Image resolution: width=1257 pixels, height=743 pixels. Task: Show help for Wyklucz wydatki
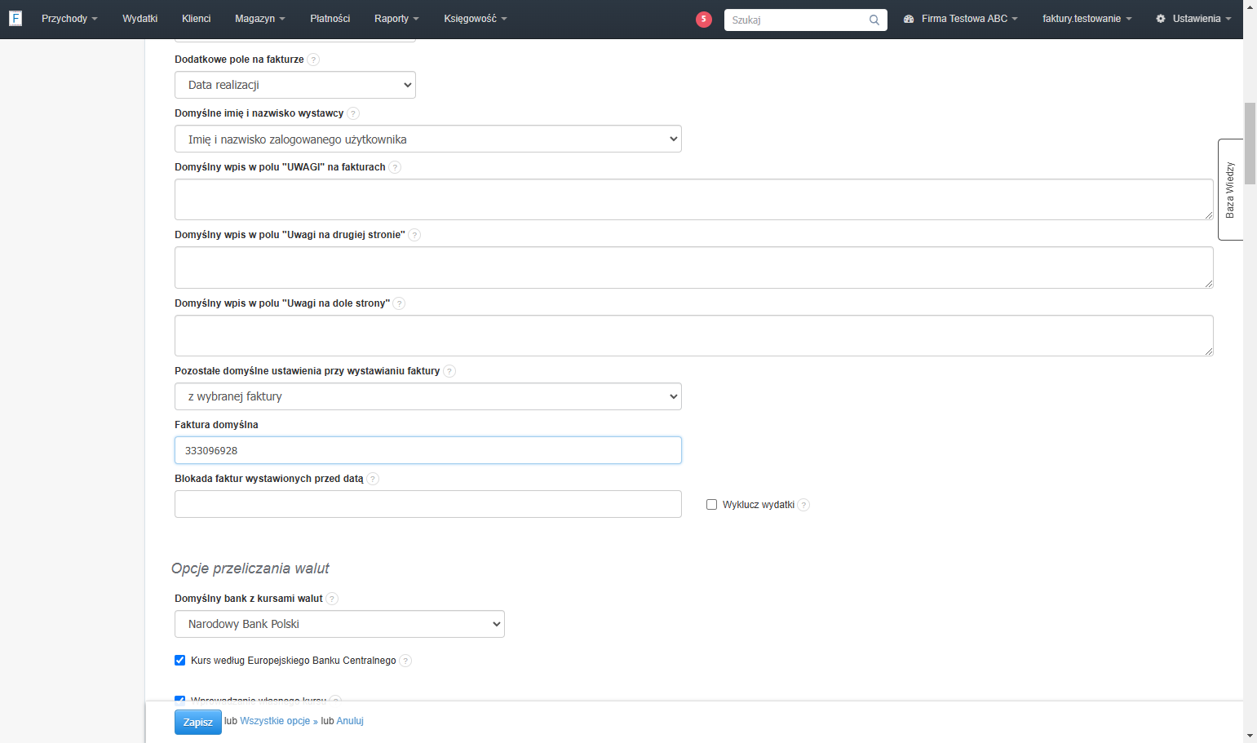[803, 505]
